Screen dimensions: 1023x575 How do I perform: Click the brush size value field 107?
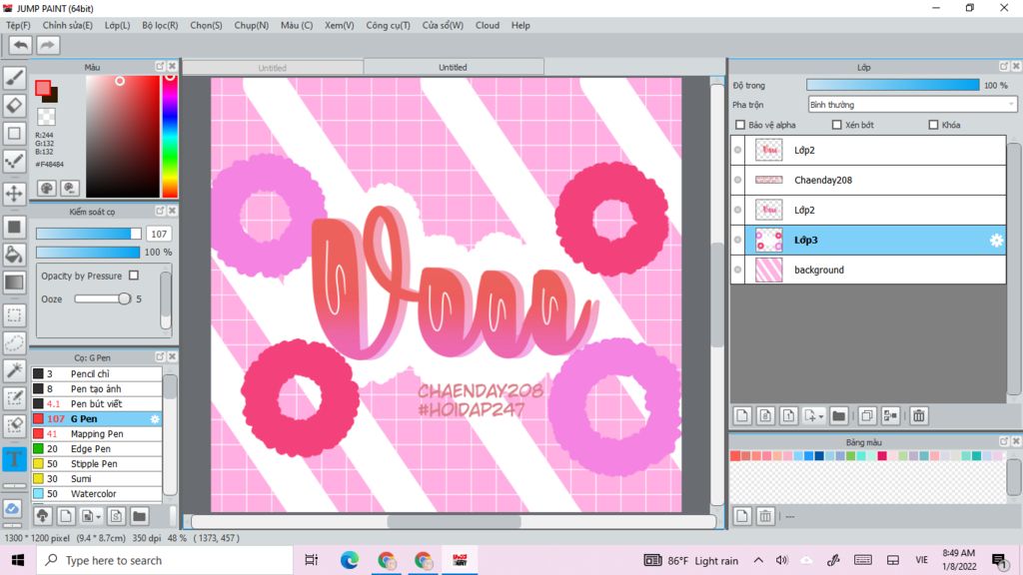point(159,234)
